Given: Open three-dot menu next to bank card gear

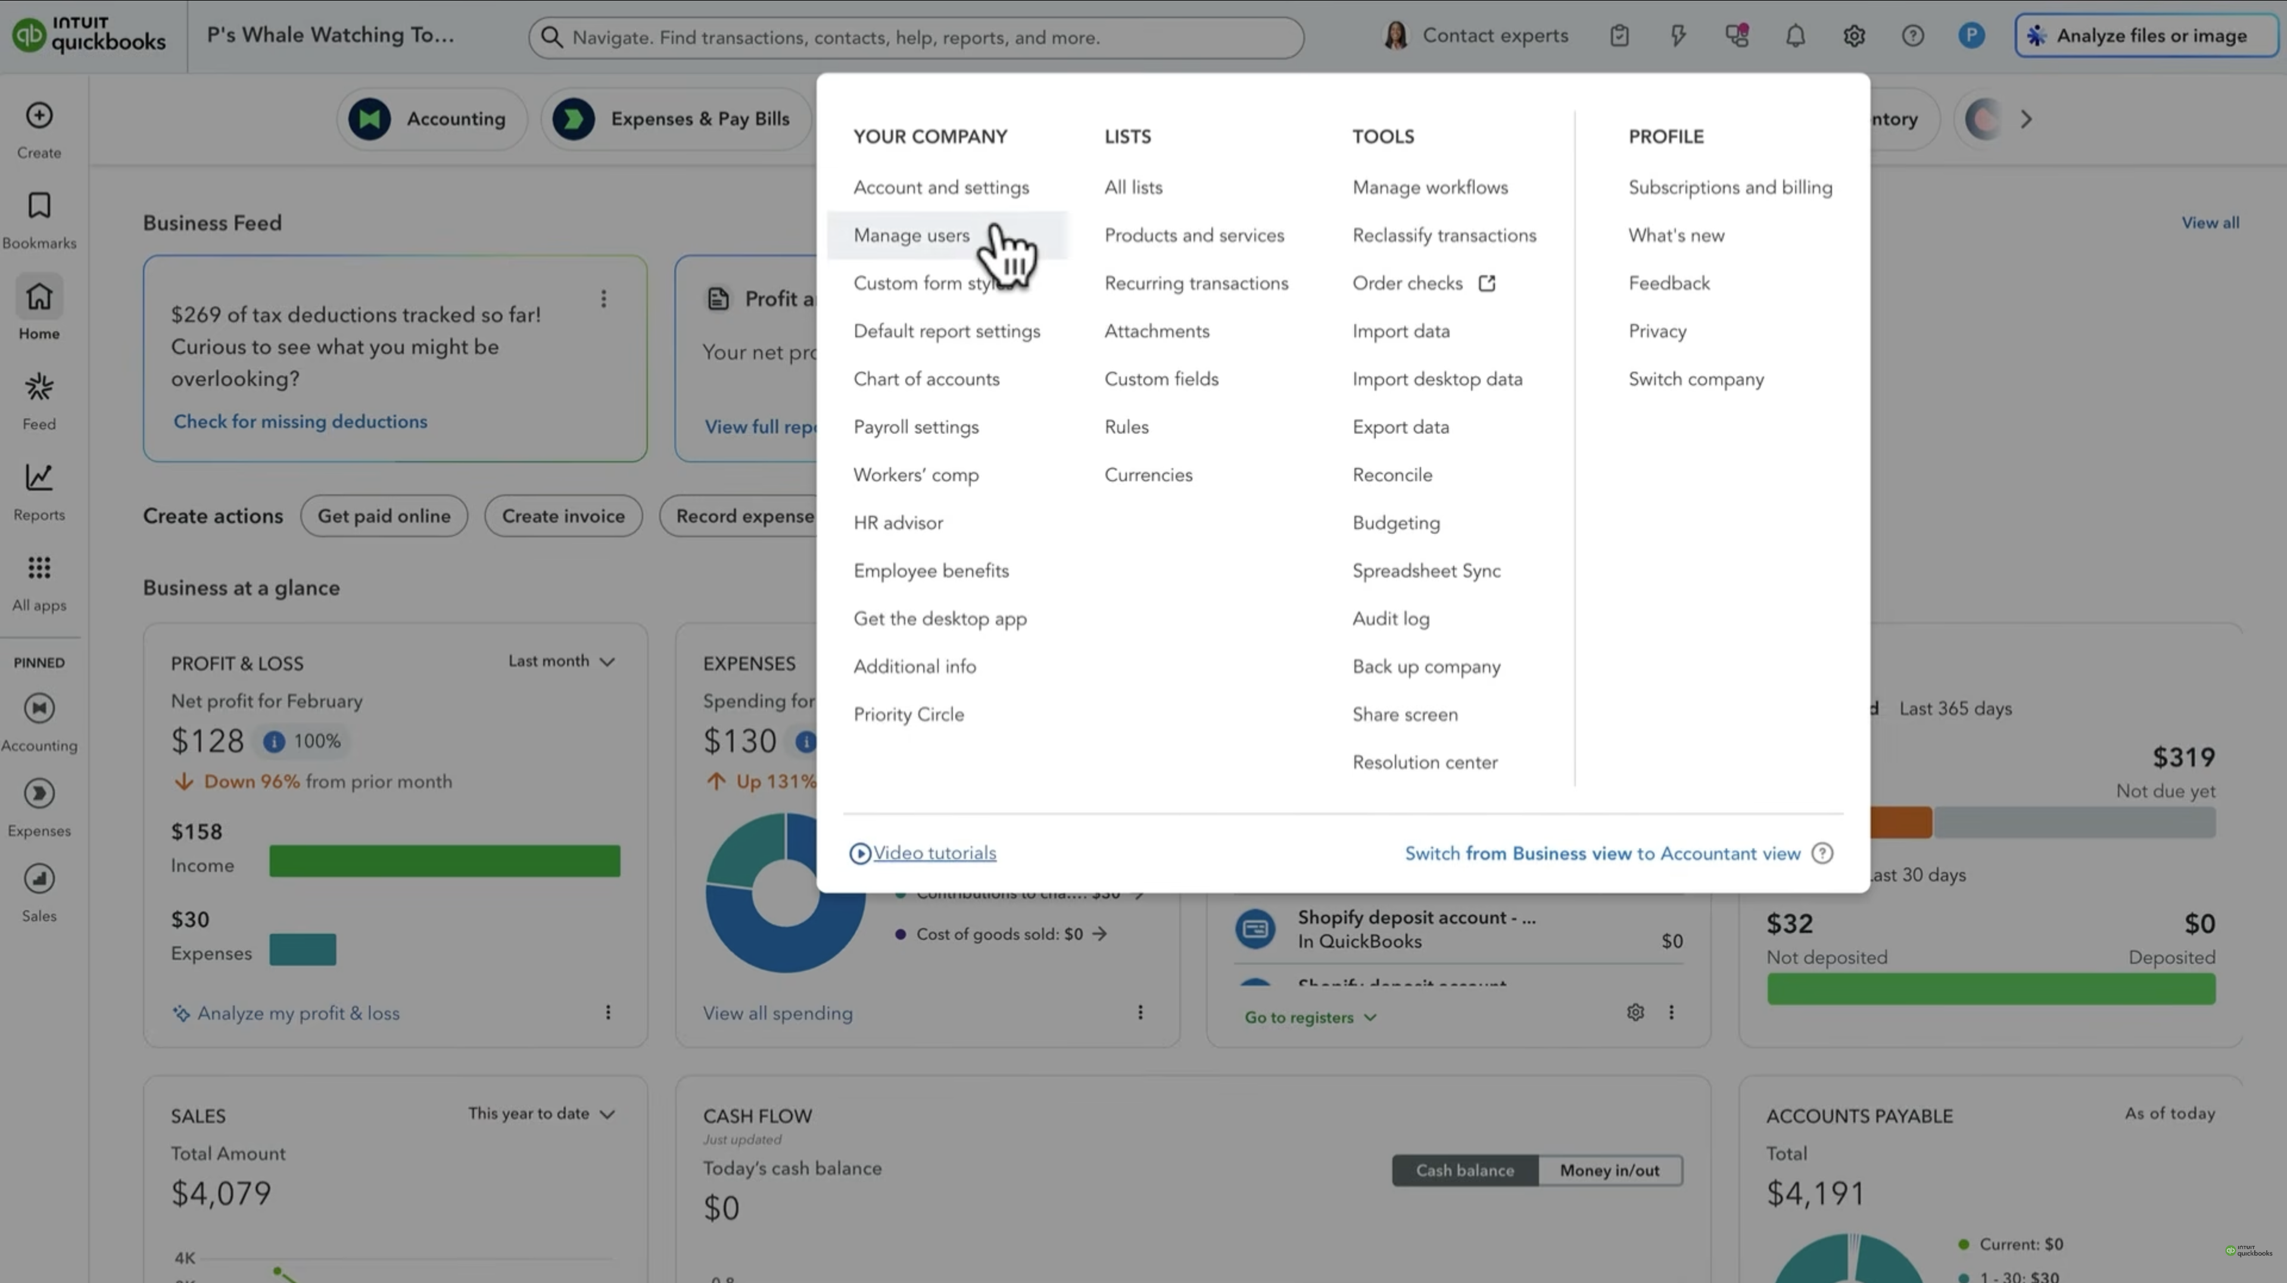Looking at the screenshot, I should point(1672,1012).
